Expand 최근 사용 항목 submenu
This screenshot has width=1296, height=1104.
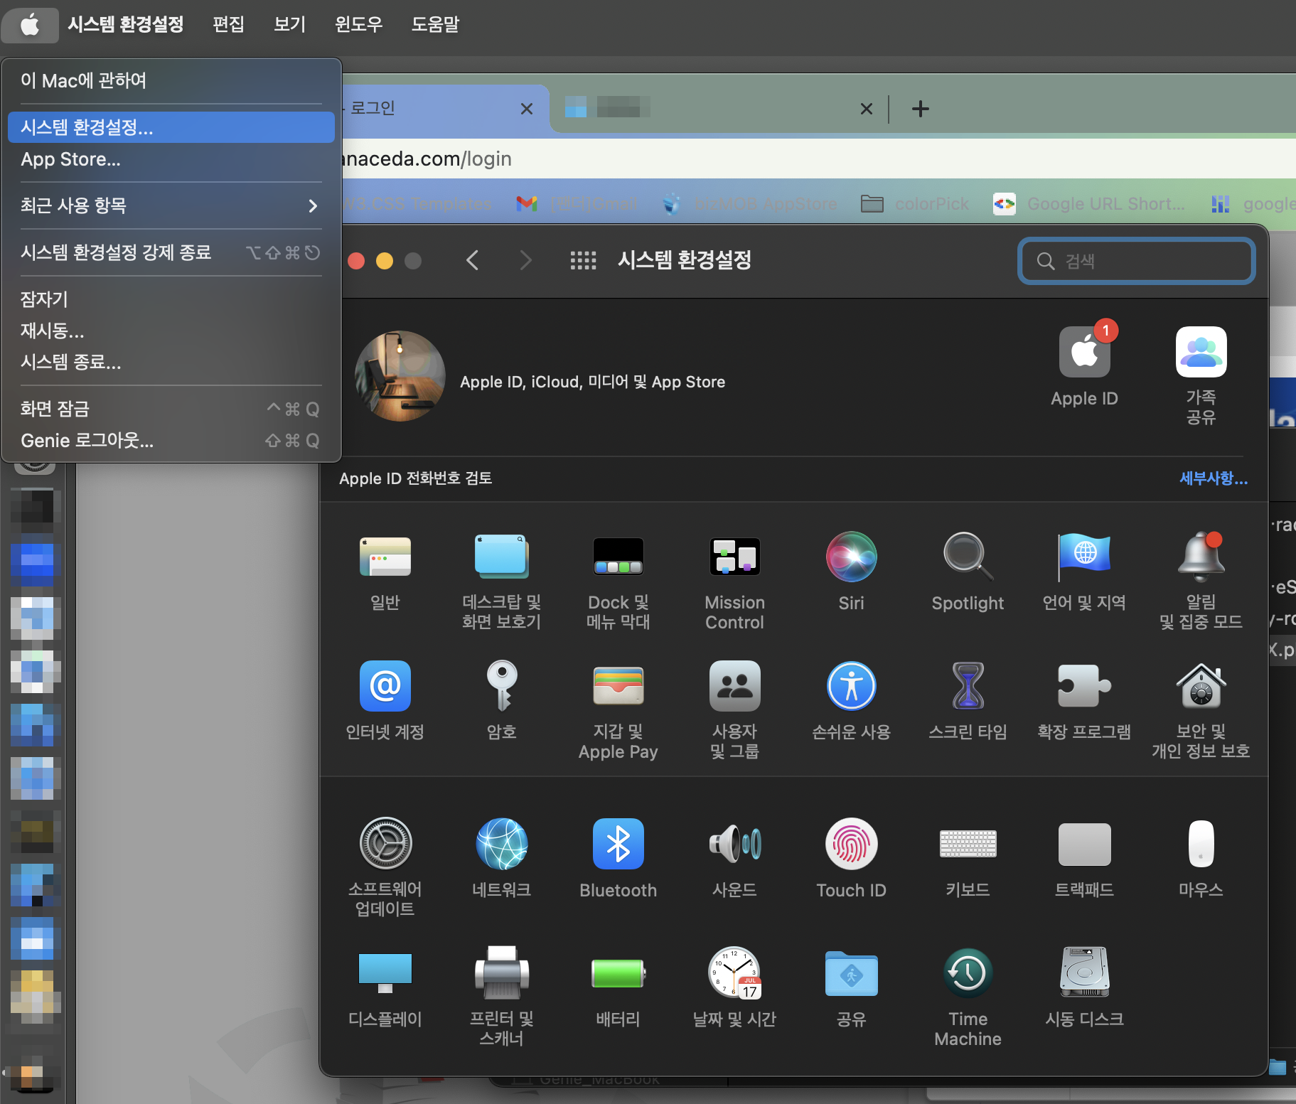[171, 205]
